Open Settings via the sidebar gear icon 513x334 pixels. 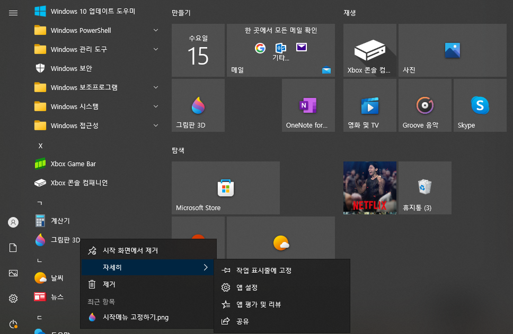(13, 299)
